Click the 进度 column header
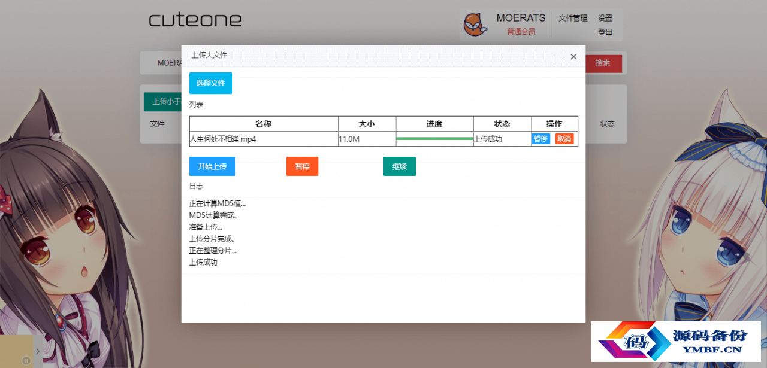 pos(434,124)
